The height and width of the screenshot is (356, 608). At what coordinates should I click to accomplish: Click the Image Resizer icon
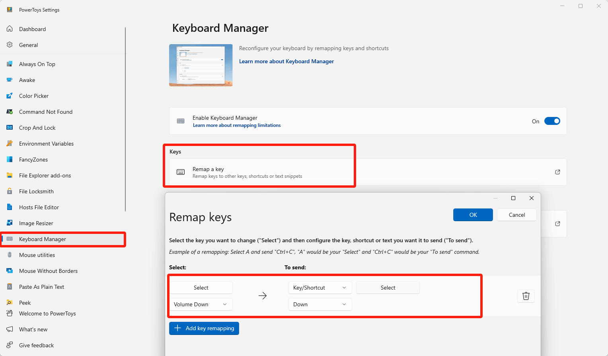tap(10, 223)
